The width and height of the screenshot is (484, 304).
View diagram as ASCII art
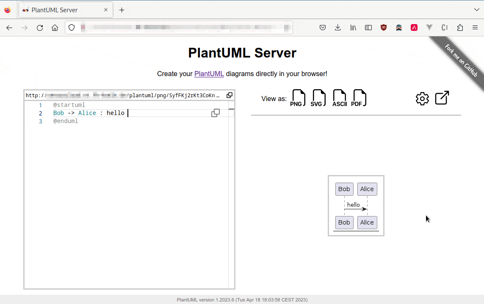(x=339, y=98)
